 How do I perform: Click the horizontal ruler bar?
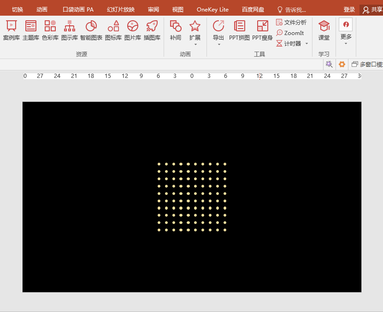tap(192, 76)
